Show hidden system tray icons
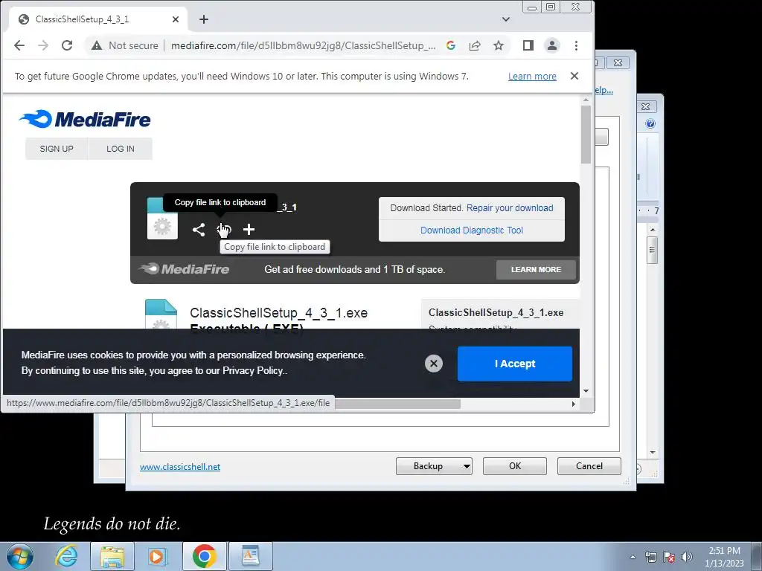762x571 pixels. [633, 557]
